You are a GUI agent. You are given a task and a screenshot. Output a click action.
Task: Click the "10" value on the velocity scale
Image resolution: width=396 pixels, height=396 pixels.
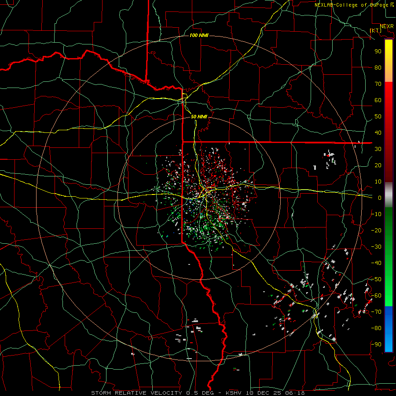click(x=378, y=182)
